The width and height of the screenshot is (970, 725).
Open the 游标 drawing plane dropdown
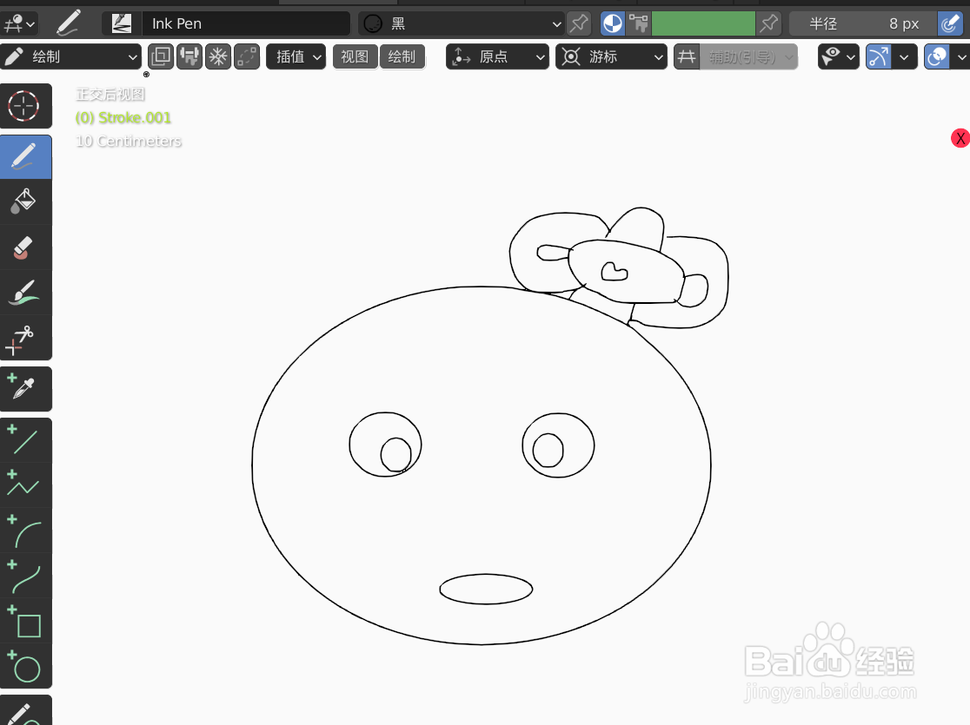[x=611, y=56]
